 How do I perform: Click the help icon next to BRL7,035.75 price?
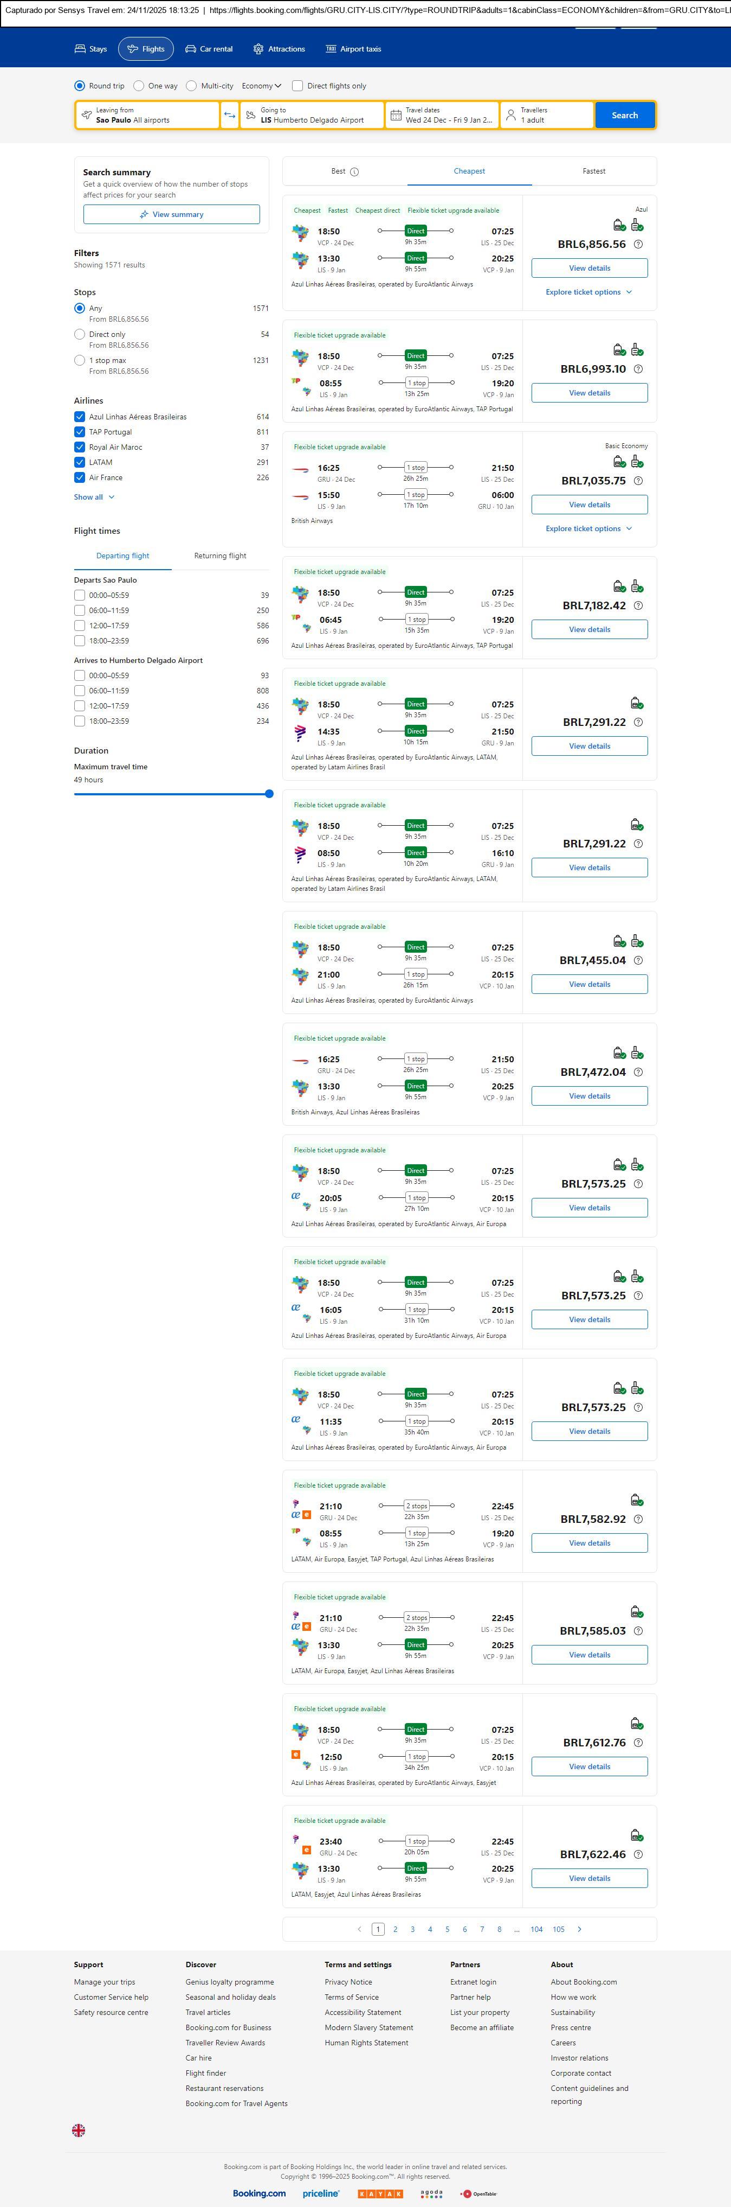point(638,481)
